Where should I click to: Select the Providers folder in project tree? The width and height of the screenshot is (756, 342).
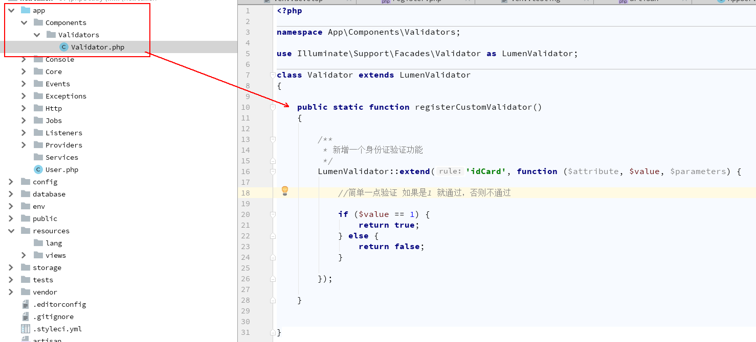point(63,145)
